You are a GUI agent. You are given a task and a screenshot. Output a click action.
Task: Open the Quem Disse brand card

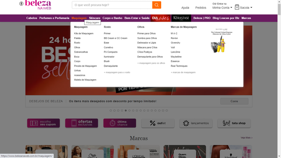pos(185,151)
